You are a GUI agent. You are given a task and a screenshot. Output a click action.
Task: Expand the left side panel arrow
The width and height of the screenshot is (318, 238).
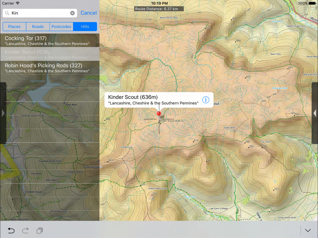click(x=3, y=113)
